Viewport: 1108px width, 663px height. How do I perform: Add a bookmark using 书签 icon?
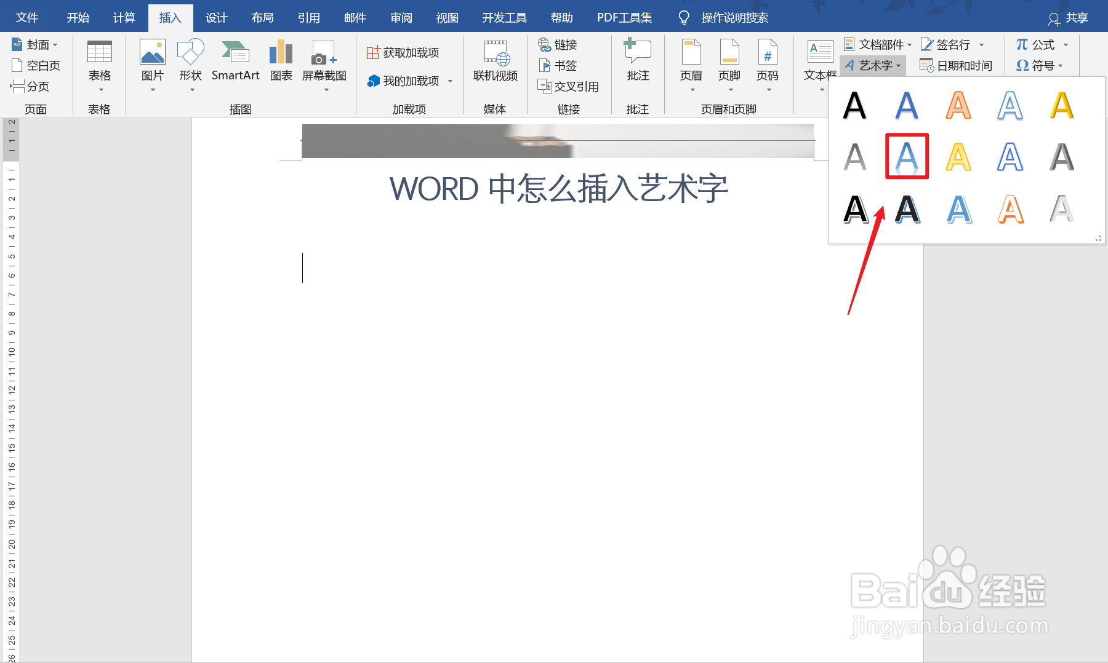tap(556, 65)
